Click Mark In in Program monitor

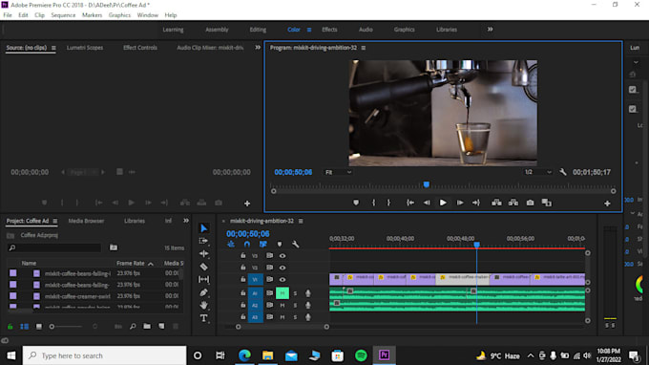coord(374,203)
